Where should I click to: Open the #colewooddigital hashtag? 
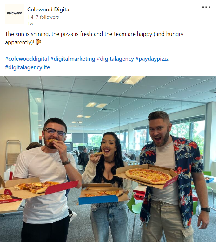(27, 59)
